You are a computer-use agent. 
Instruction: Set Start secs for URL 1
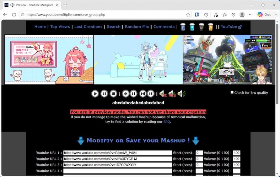[199, 153]
